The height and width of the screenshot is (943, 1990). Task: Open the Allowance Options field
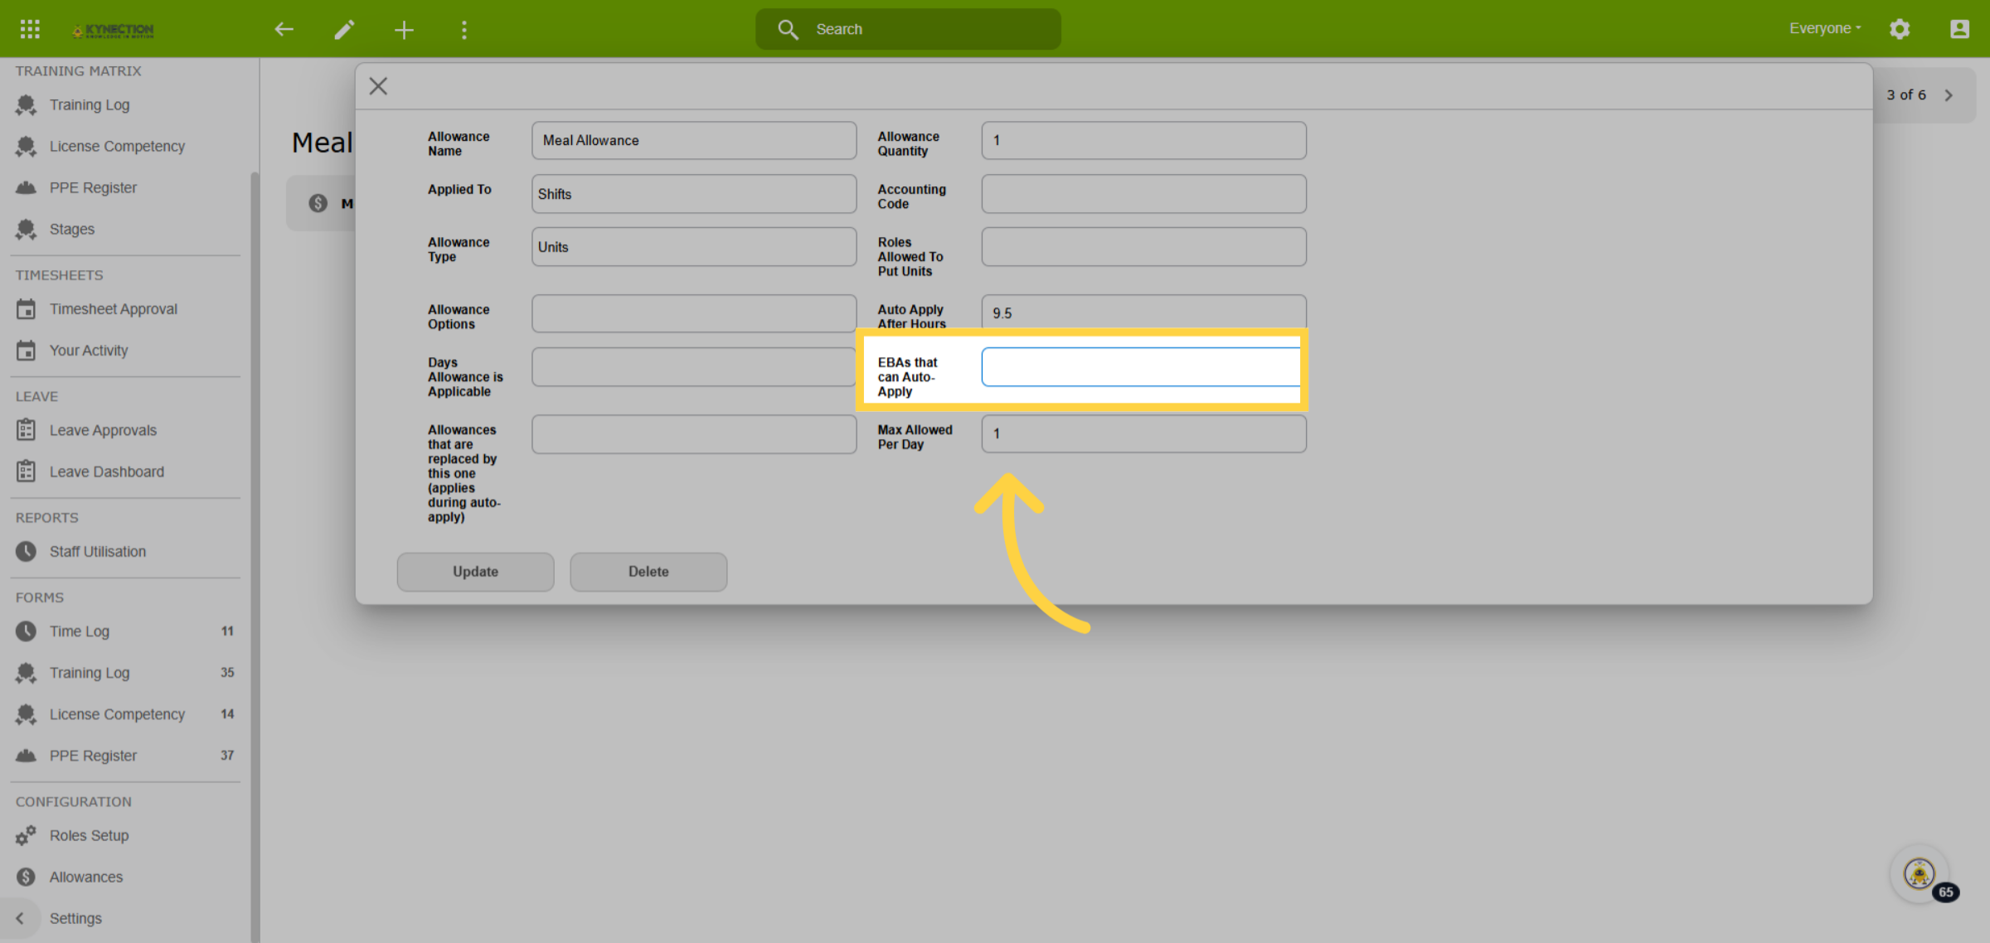[694, 314]
